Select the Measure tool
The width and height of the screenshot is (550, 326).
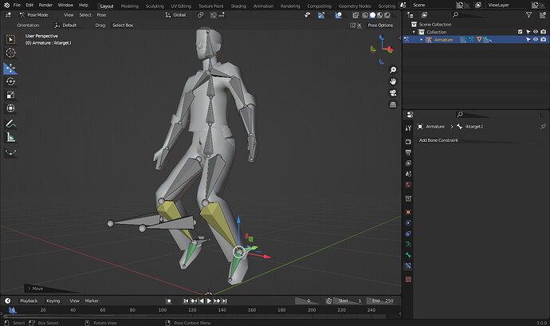pyautogui.click(x=10, y=138)
